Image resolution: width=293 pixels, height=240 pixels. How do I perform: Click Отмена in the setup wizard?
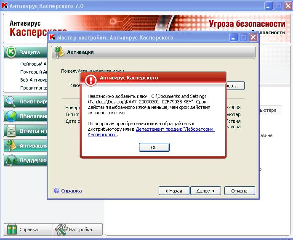click(240, 191)
